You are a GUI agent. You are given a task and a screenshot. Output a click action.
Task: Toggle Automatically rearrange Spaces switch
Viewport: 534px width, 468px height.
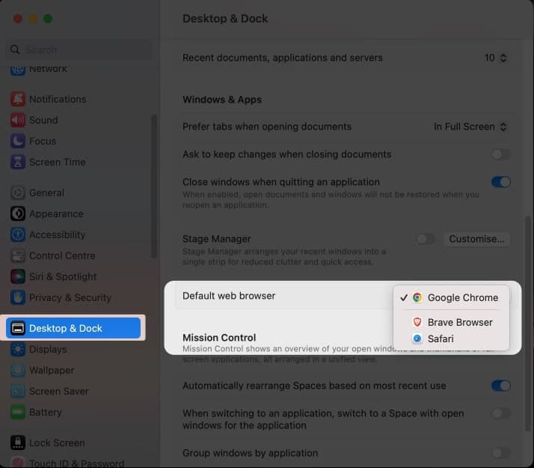tap(501, 386)
